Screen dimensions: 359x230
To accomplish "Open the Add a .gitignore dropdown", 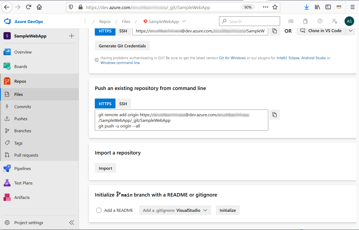I will coord(175,210).
